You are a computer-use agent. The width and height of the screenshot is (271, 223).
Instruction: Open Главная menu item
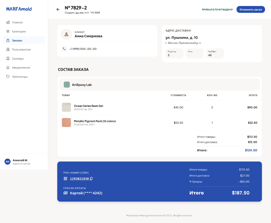click(24, 22)
